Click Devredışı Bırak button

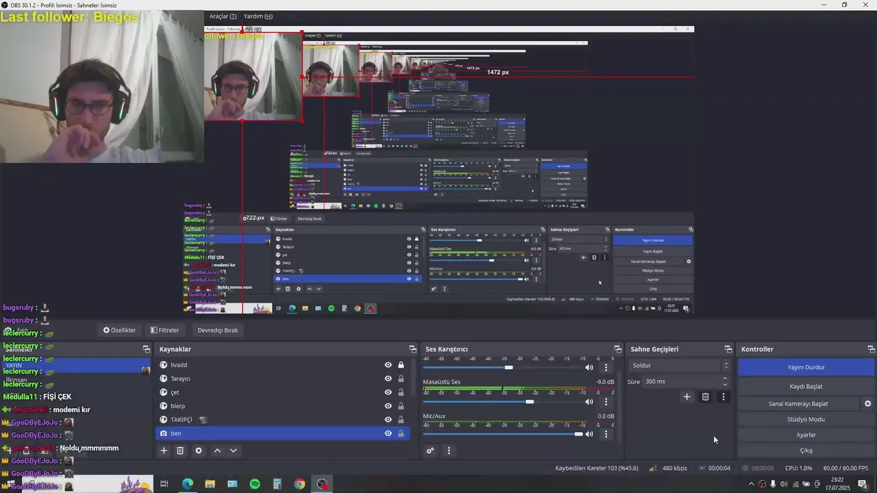pos(218,330)
